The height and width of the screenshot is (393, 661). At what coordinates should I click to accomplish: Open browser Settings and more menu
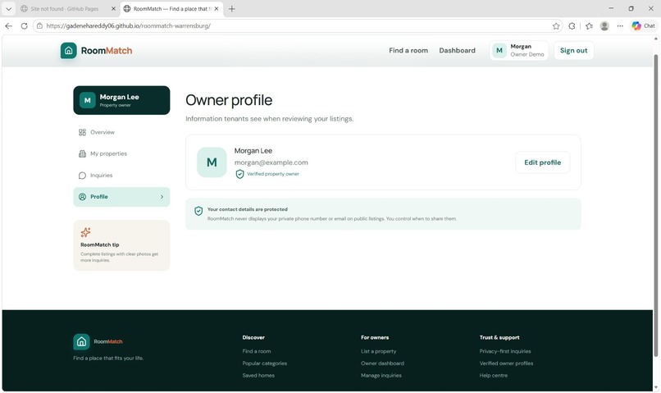click(620, 26)
